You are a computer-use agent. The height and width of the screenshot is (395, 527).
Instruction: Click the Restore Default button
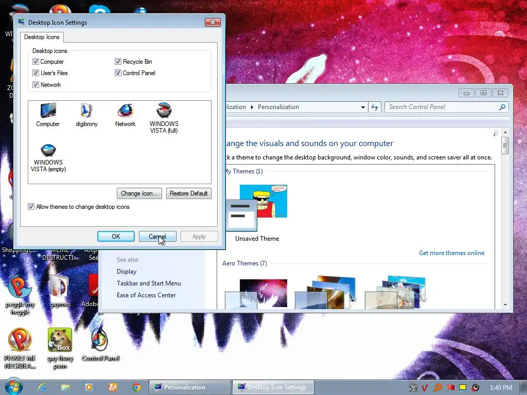coord(188,193)
